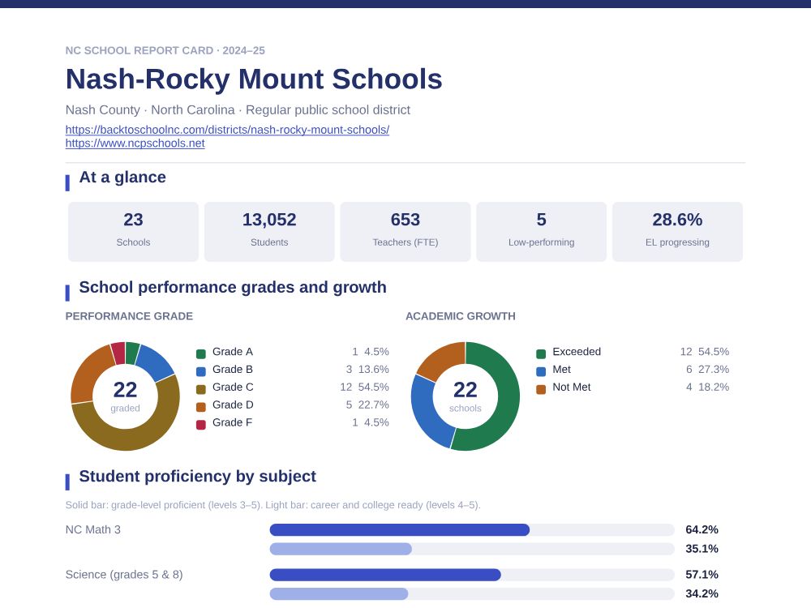Screen dimensions: 811x608
Task: Click the 35.1% proficiency value
Action: [702, 549]
